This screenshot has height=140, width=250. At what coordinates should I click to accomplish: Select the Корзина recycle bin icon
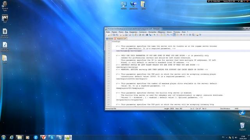click(242, 126)
